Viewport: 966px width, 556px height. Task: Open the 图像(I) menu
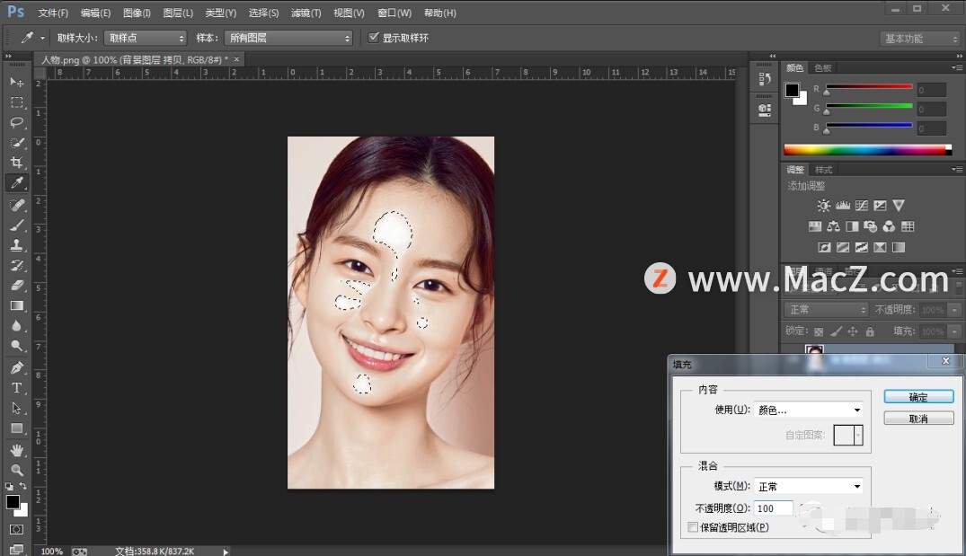[x=137, y=13]
